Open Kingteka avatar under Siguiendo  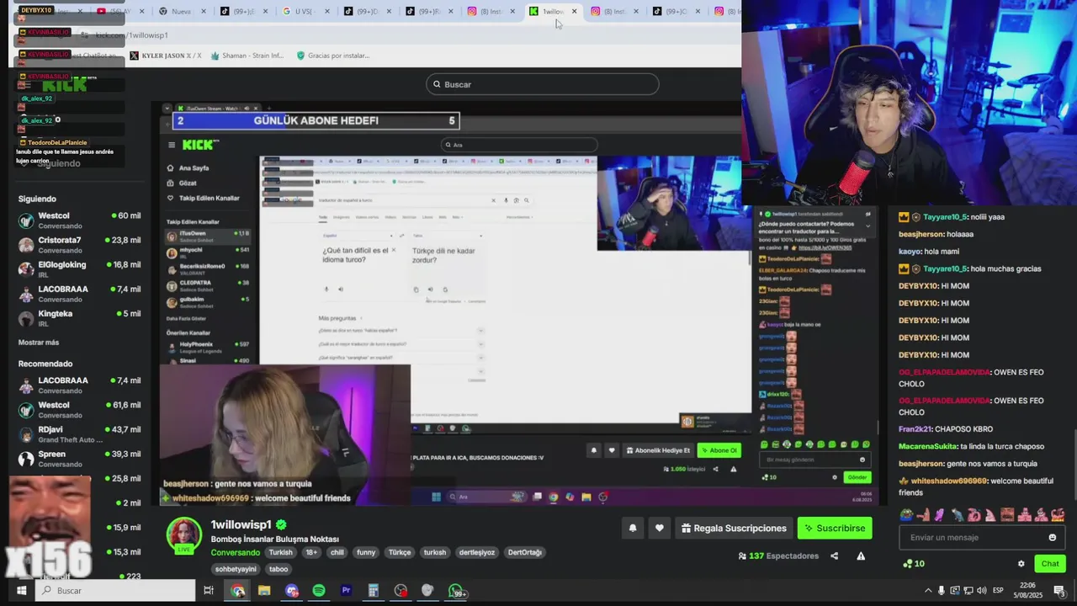pos(26,318)
